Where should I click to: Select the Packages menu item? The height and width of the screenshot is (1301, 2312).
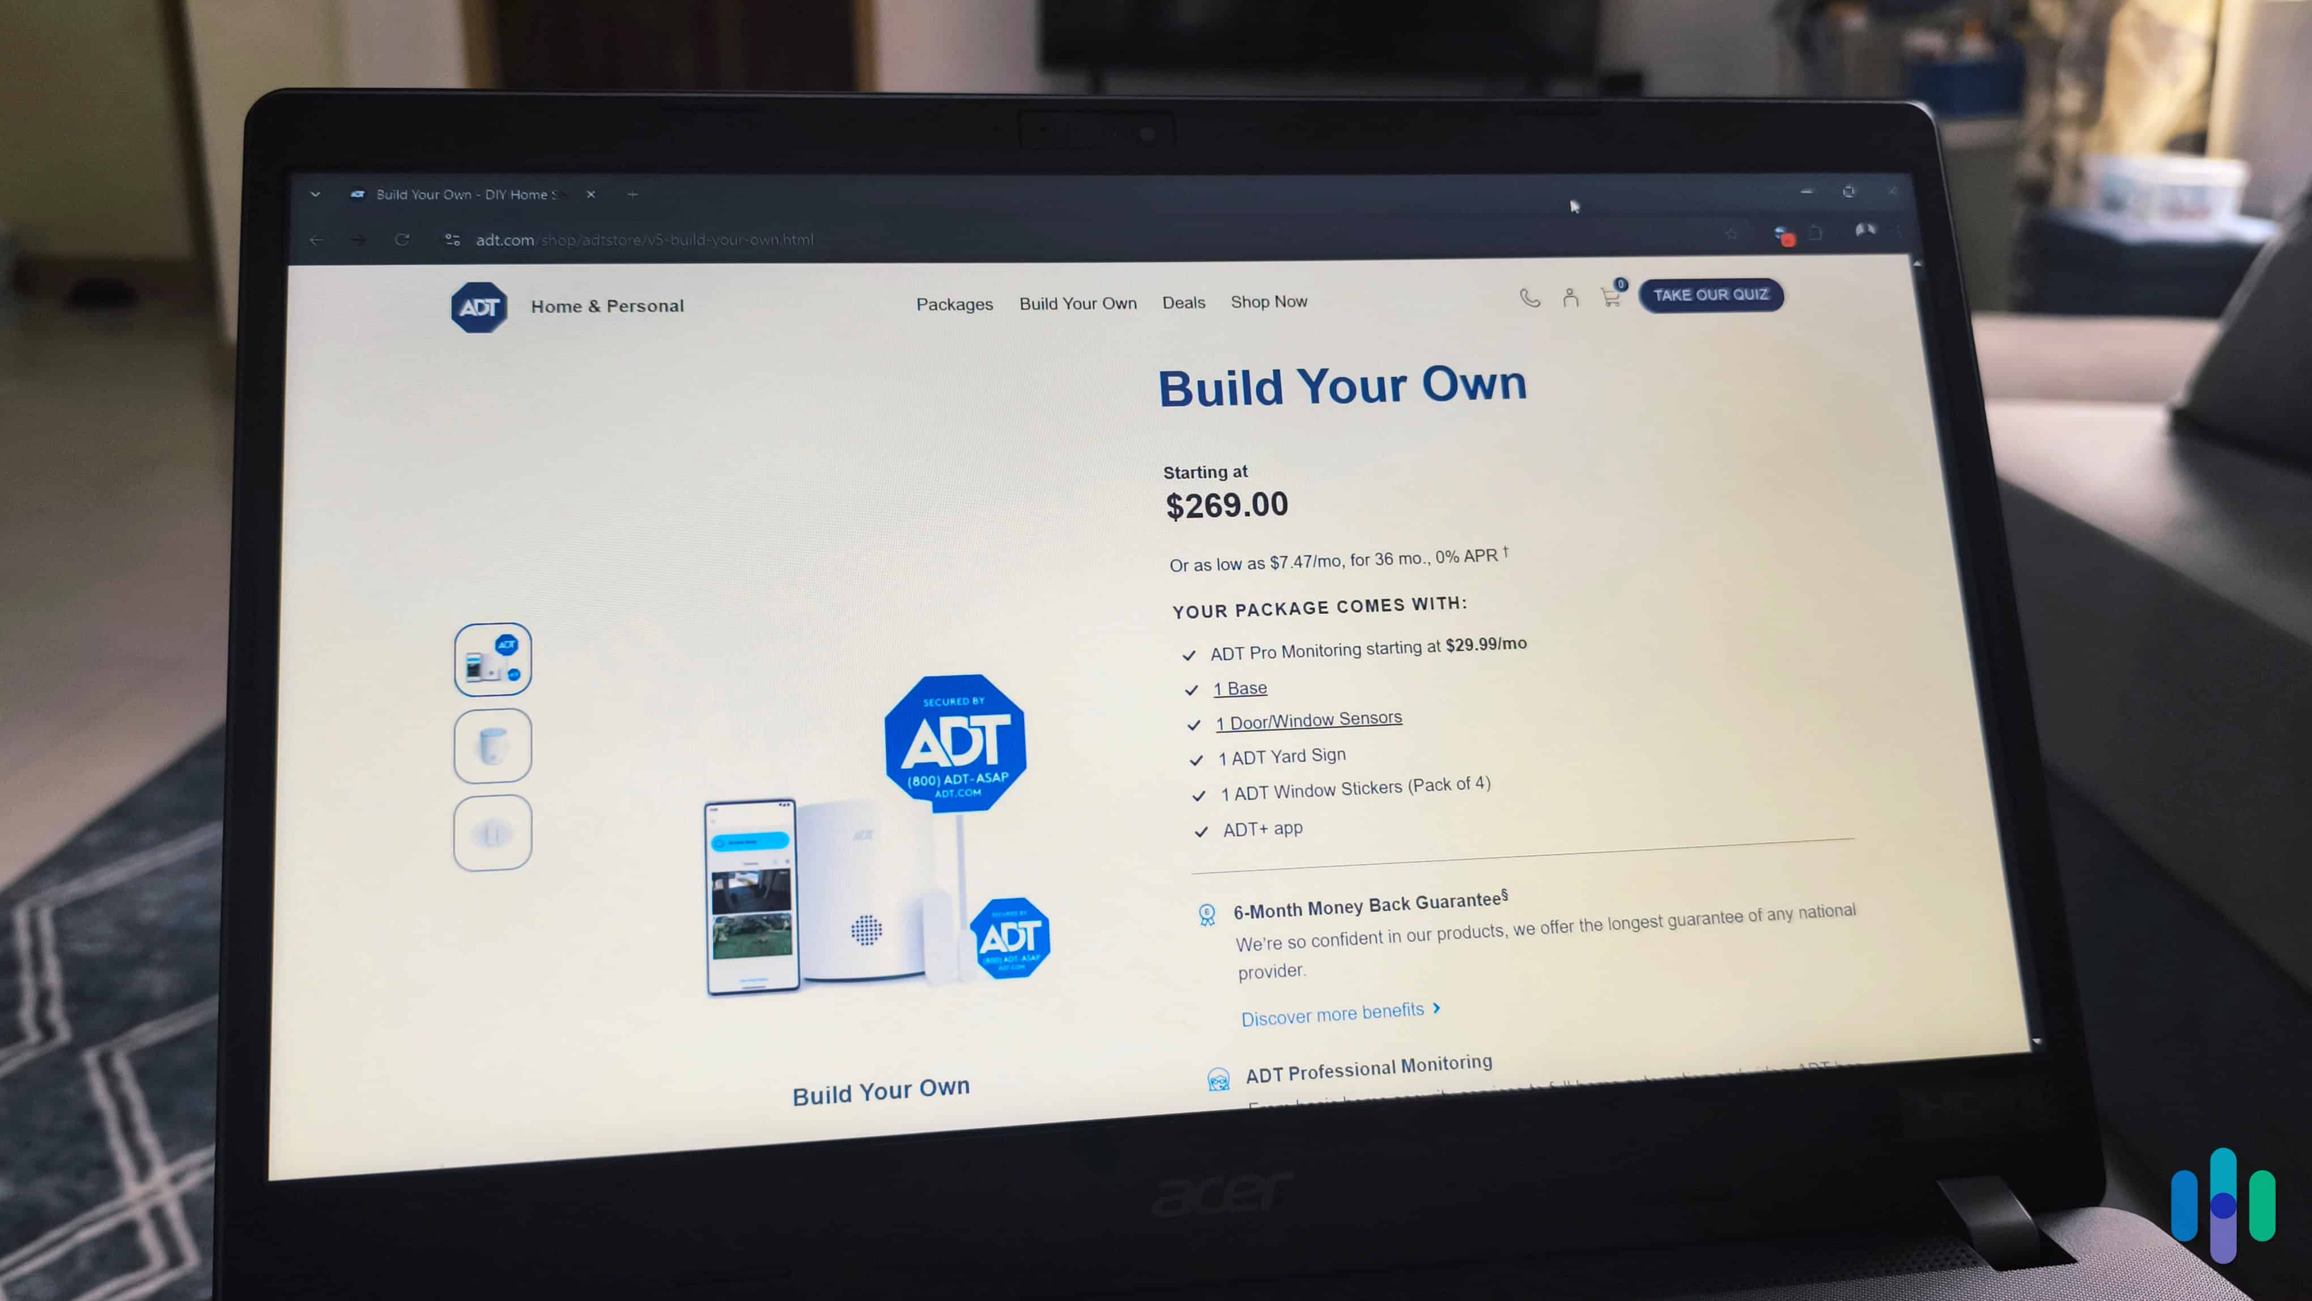click(x=954, y=302)
